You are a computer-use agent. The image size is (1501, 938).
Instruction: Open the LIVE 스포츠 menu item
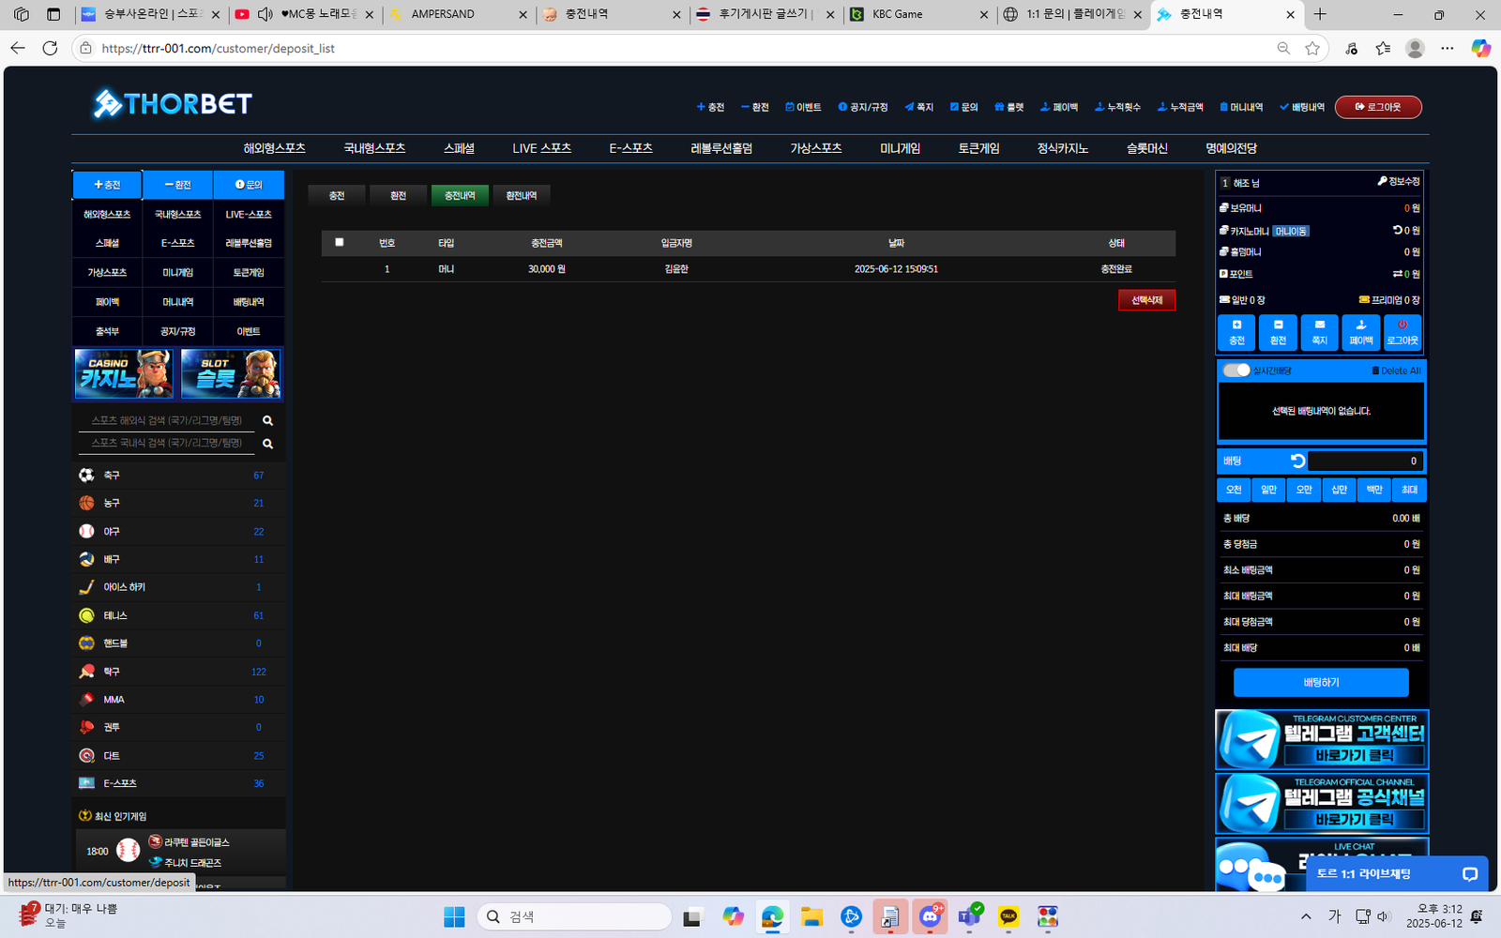click(x=541, y=148)
